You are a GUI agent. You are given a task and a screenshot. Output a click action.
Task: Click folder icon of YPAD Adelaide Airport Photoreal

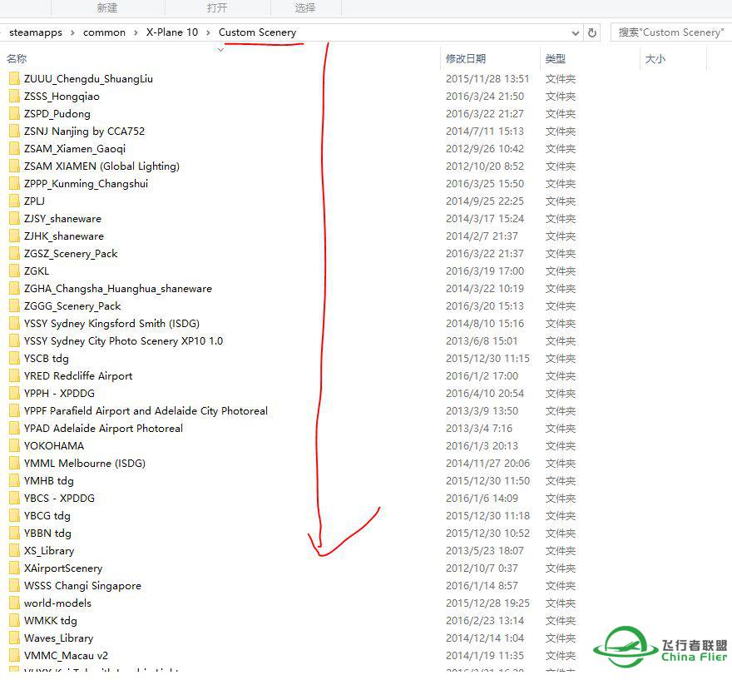coord(14,428)
